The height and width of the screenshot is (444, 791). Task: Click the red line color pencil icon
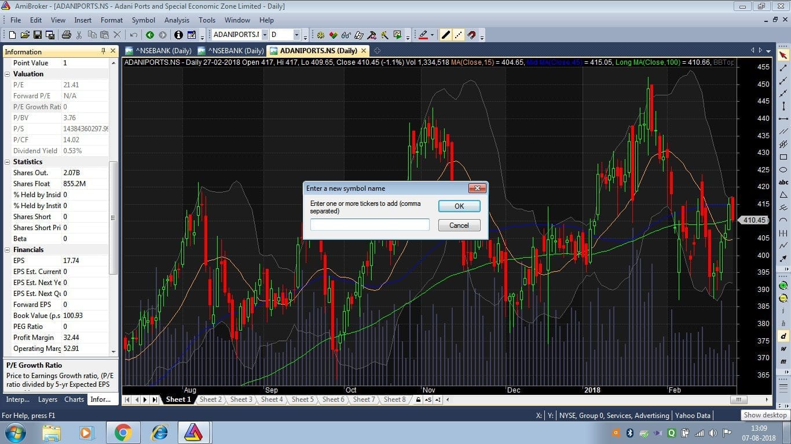point(423,35)
